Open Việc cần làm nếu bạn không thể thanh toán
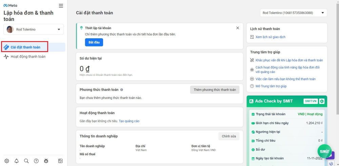Viewport: 339px width, 166px height. pyautogui.click(x=285, y=79)
